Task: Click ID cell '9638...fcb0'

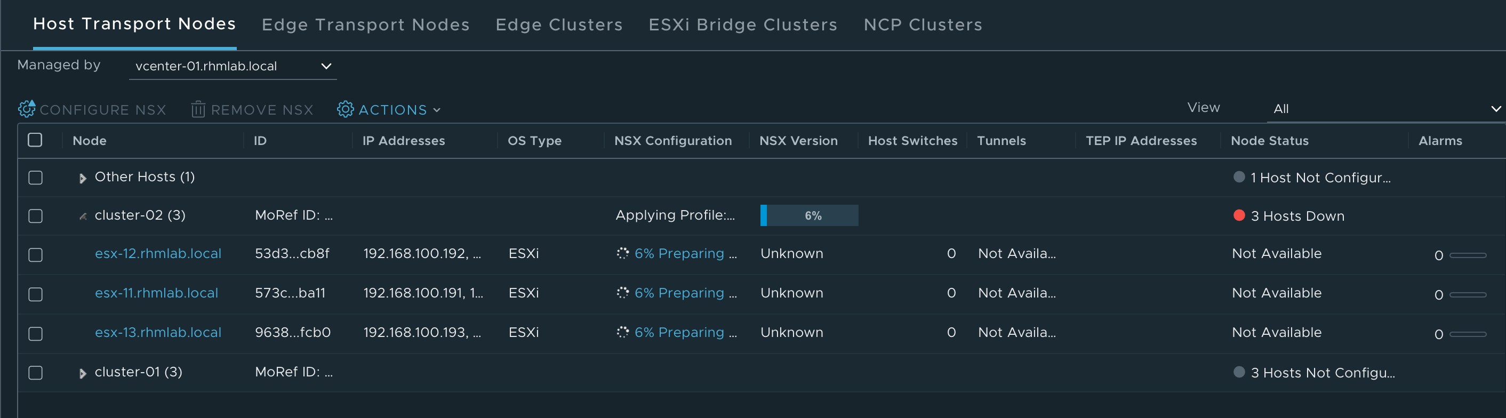Action: 292,332
